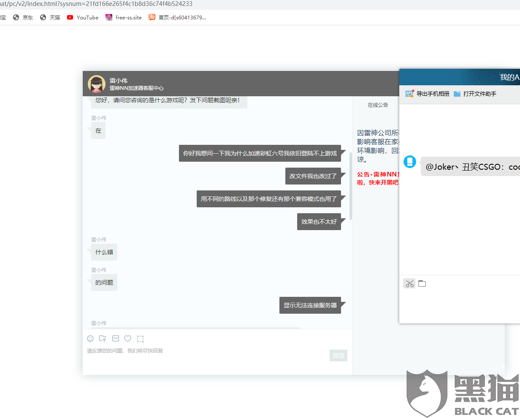
Task: Click message about 加速彩虹六号 login failure
Action: coord(260,153)
